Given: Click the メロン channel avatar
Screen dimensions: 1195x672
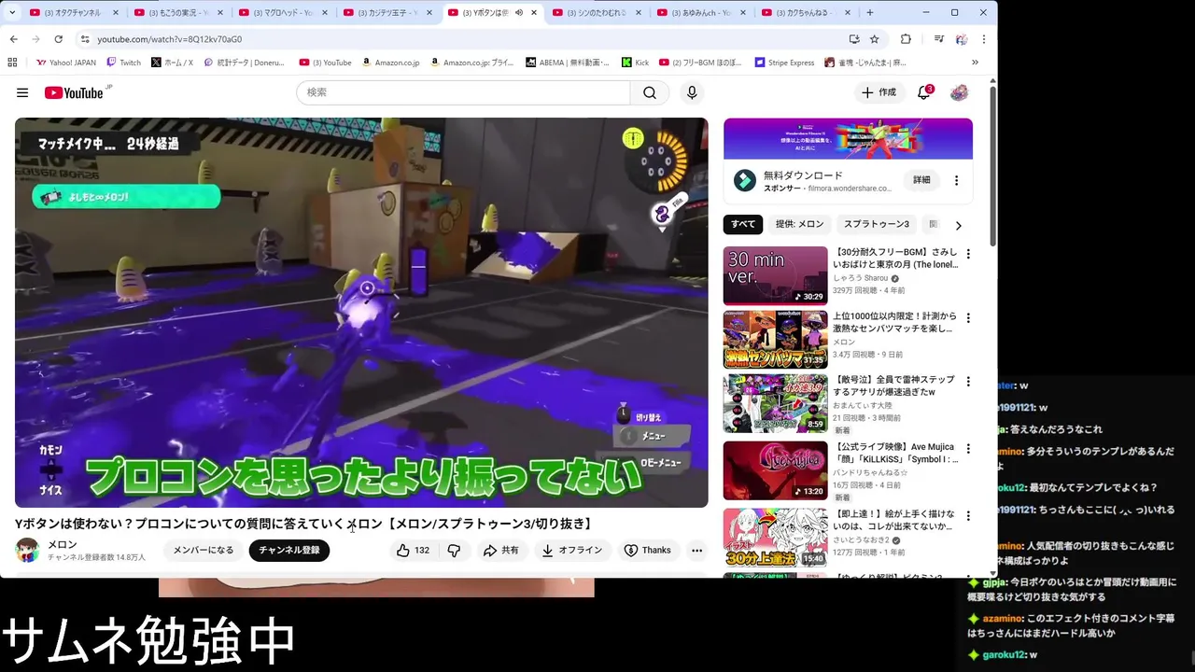Looking at the screenshot, I should click(27, 550).
